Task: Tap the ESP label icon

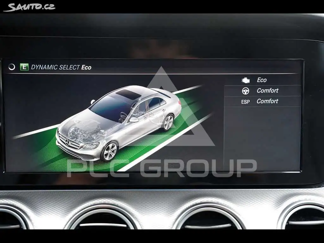Action: point(246,102)
